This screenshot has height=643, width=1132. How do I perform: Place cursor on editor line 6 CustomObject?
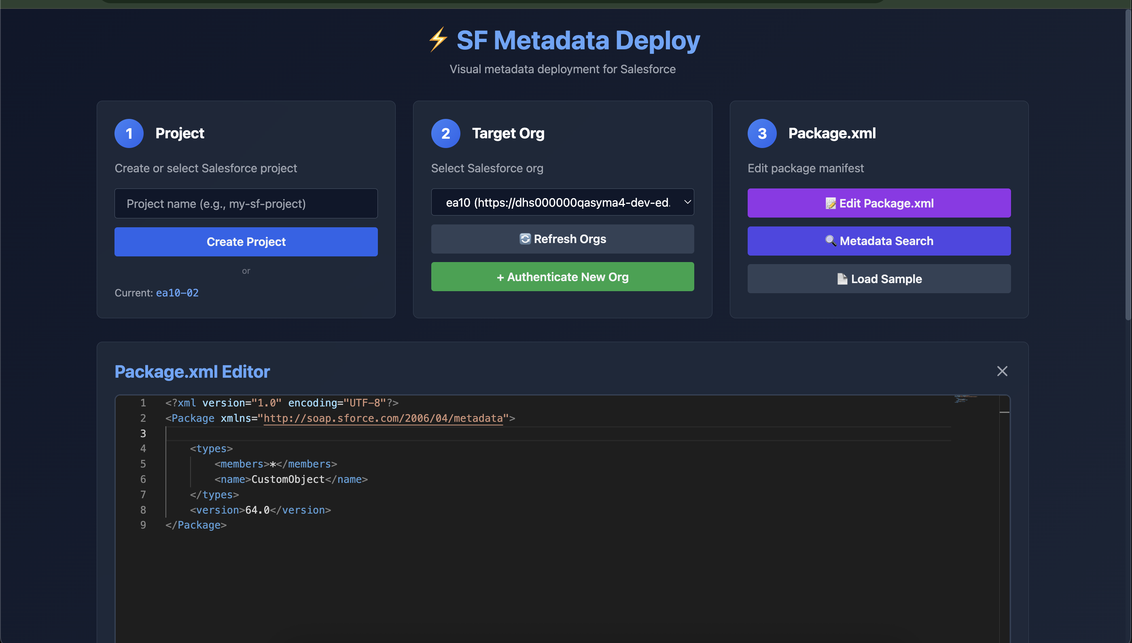click(x=288, y=479)
